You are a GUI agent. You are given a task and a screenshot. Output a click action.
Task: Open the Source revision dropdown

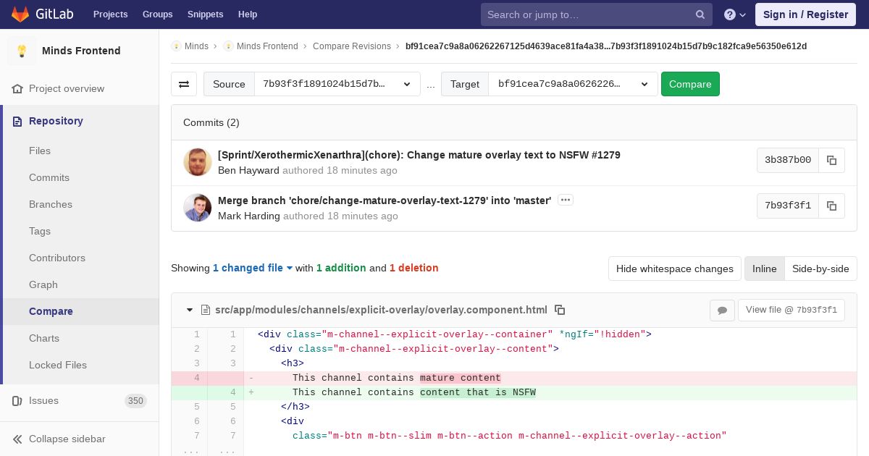click(x=337, y=84)
